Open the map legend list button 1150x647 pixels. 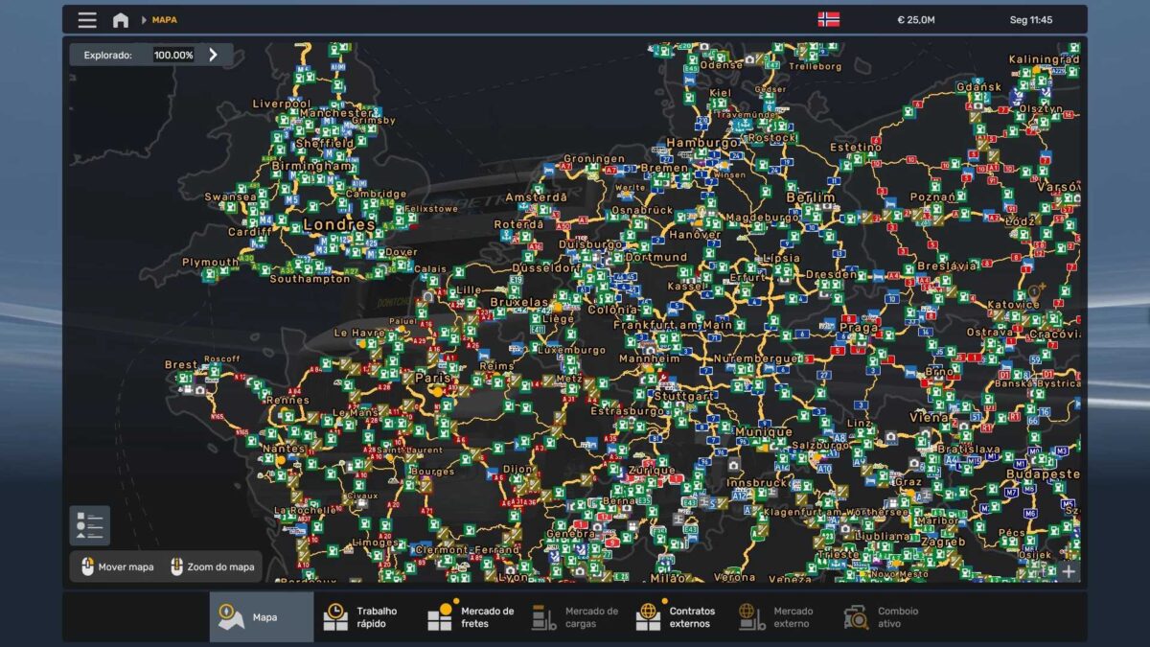[89, 525]
